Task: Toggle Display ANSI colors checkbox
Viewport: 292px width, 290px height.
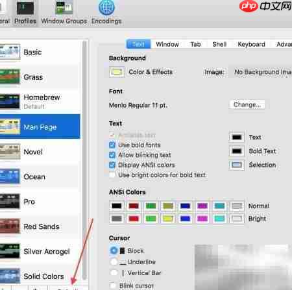Action: point(112,165)
